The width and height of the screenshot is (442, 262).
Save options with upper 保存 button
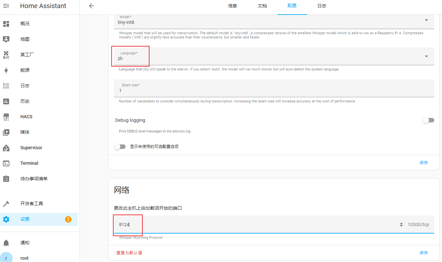(x=424, y=163)
